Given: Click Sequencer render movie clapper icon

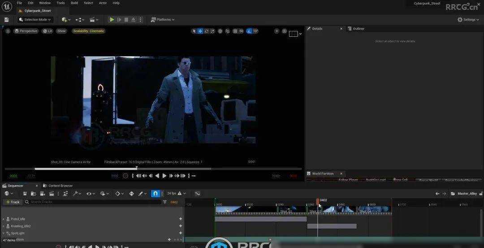Looking at the screenshot, I should pyautogui.click(x=52, y=194).
